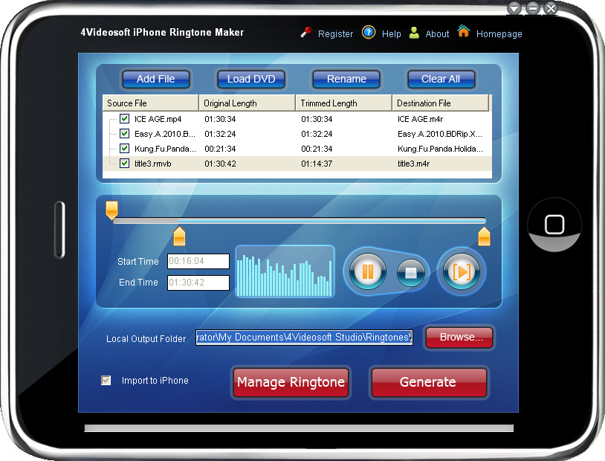Open the Help link
605x461 pixels.
(391, 34)
